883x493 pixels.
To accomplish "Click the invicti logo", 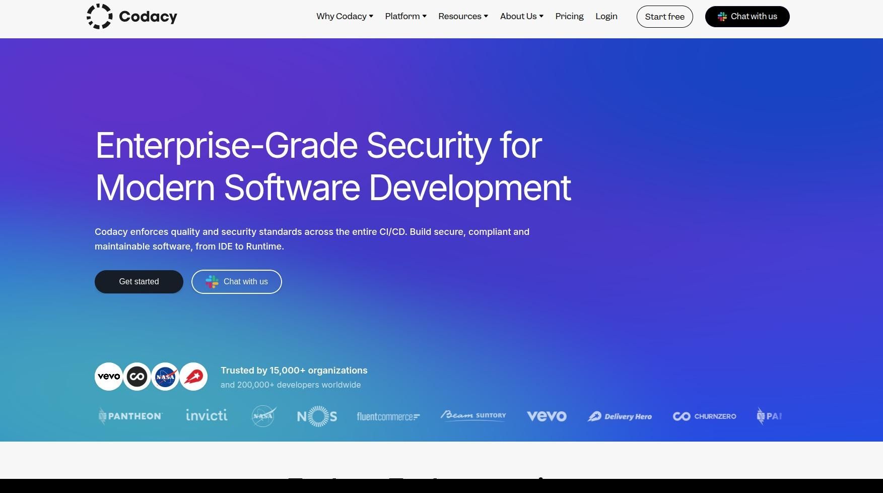I will tap(207, 415).
